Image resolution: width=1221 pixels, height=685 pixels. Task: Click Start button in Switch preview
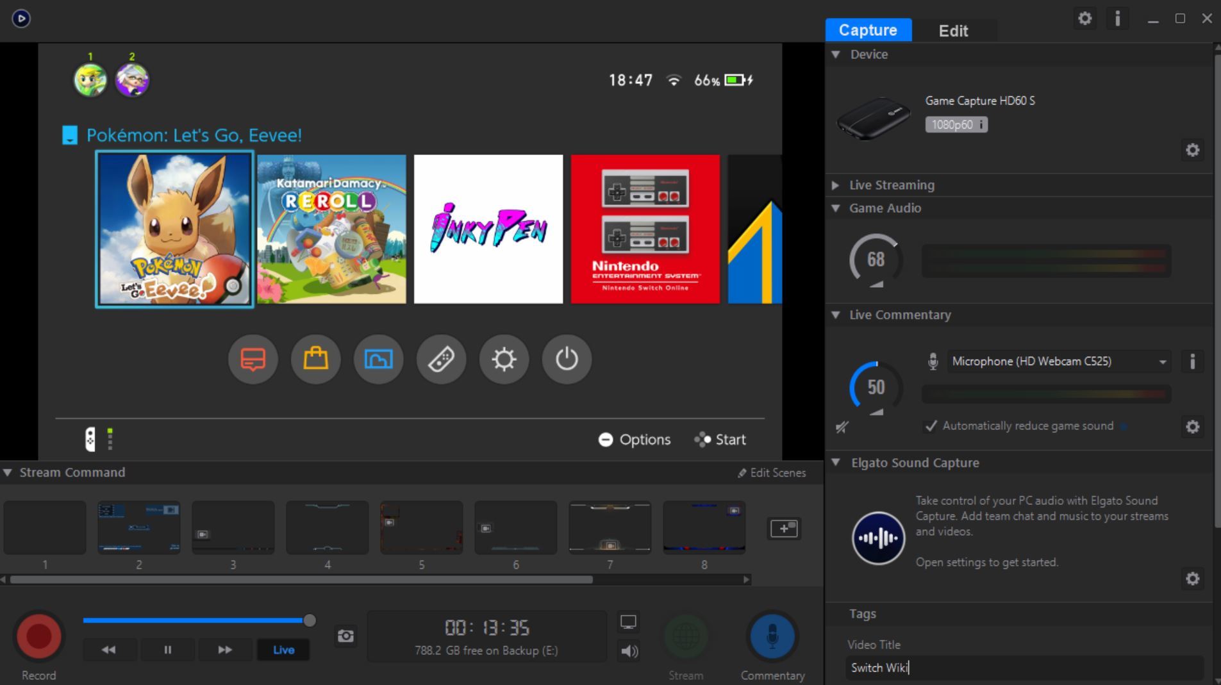tap(720, 440)
